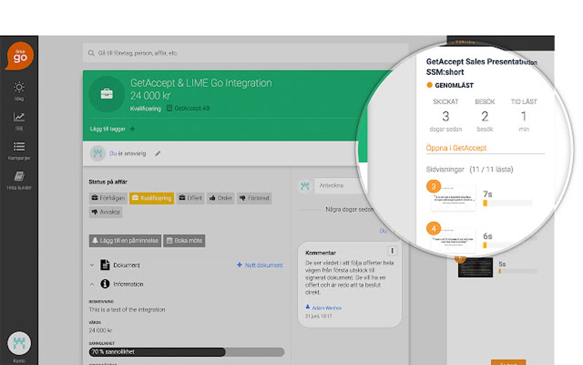Screen dimensions: 583x365
Task: Click the Adam Wenhov author link
Action: coord(326,308)
